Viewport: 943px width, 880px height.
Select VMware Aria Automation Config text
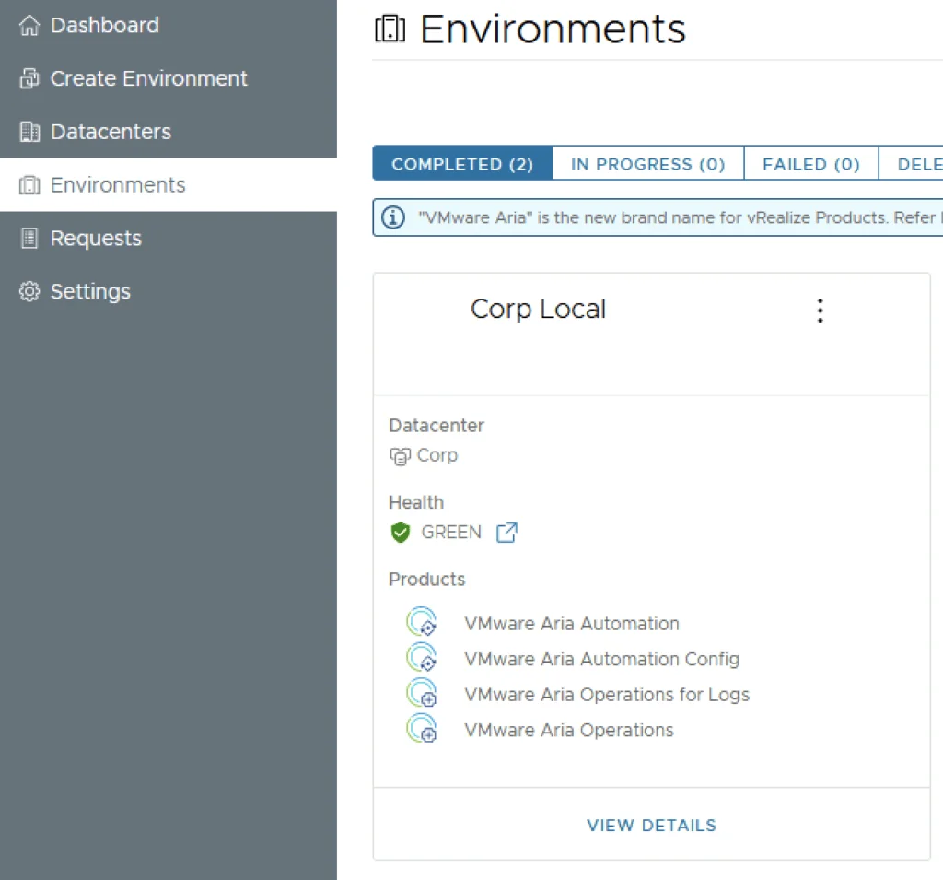click(x=602, y=659)
